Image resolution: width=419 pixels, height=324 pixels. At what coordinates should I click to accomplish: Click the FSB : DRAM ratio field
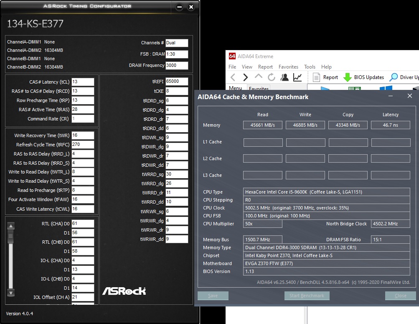(x=177, y=54)
